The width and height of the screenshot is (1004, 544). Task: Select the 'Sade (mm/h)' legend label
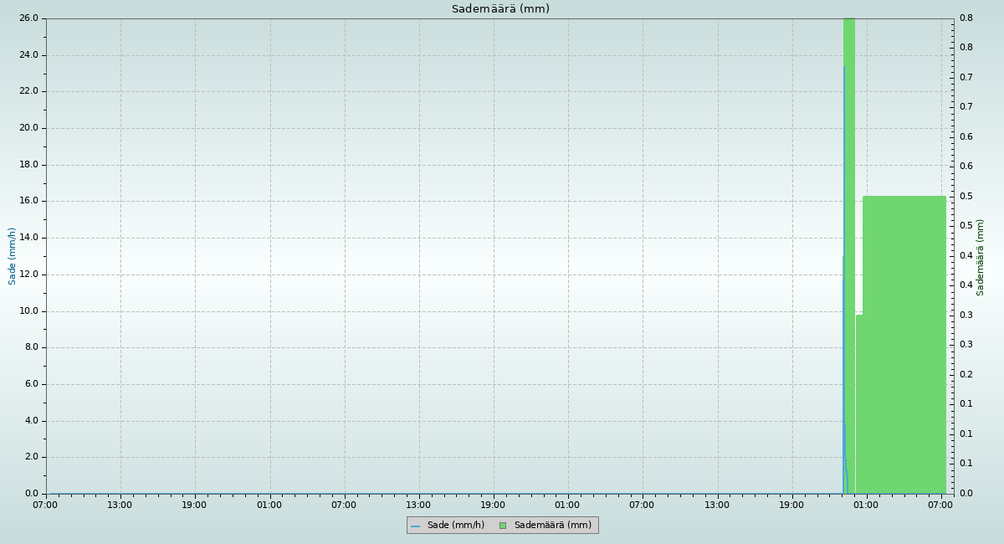click(x=455, y=526)
